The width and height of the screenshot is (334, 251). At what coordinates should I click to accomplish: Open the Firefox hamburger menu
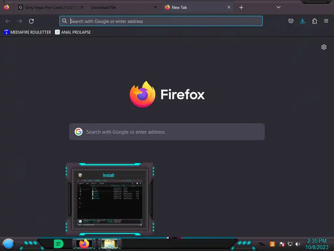pyautogui.click(x=326, y=21)
